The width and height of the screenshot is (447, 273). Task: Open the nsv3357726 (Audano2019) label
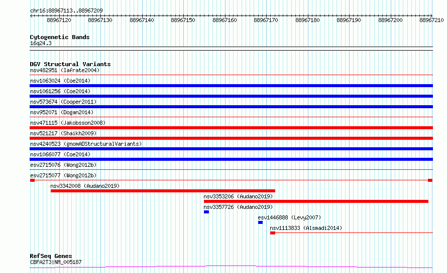click(x=238, y=207)
